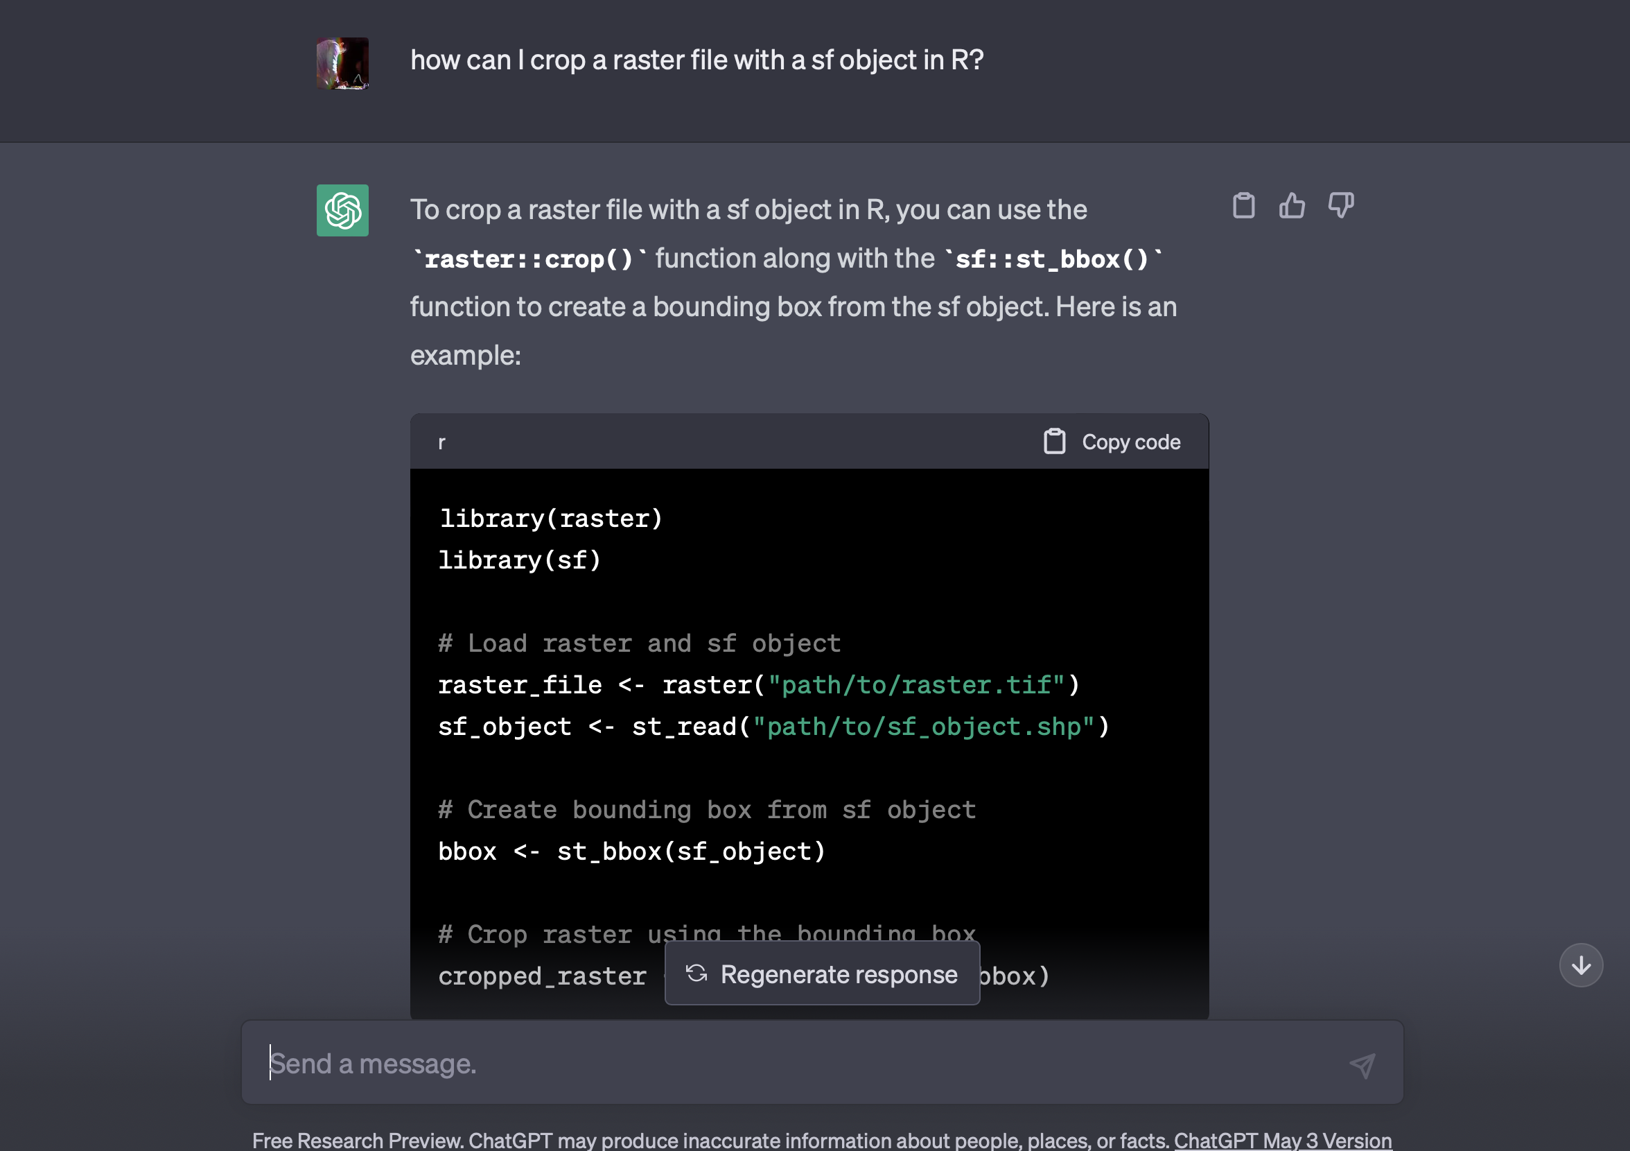Viewport: 1630px width, 1151px height.
Task: Click the user profile avatar image
Action: (342, 63)
